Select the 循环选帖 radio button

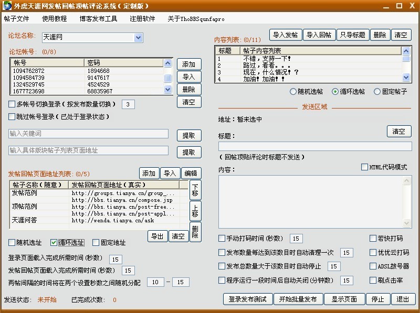click(x=335, y=92)
